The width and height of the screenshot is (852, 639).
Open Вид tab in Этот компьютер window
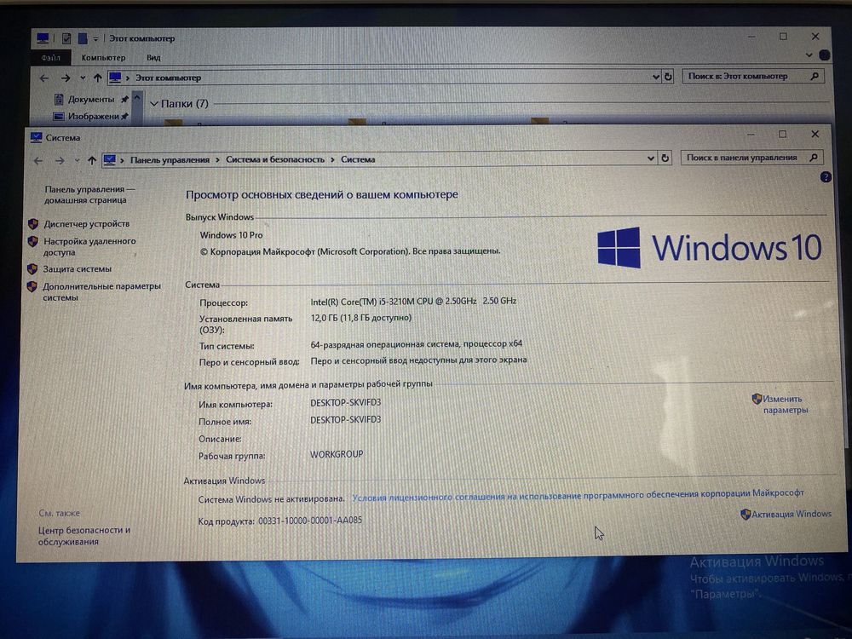[x=153, y=58]
